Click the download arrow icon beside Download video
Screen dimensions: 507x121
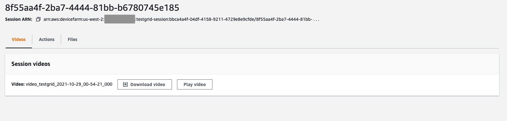[125, 84]
